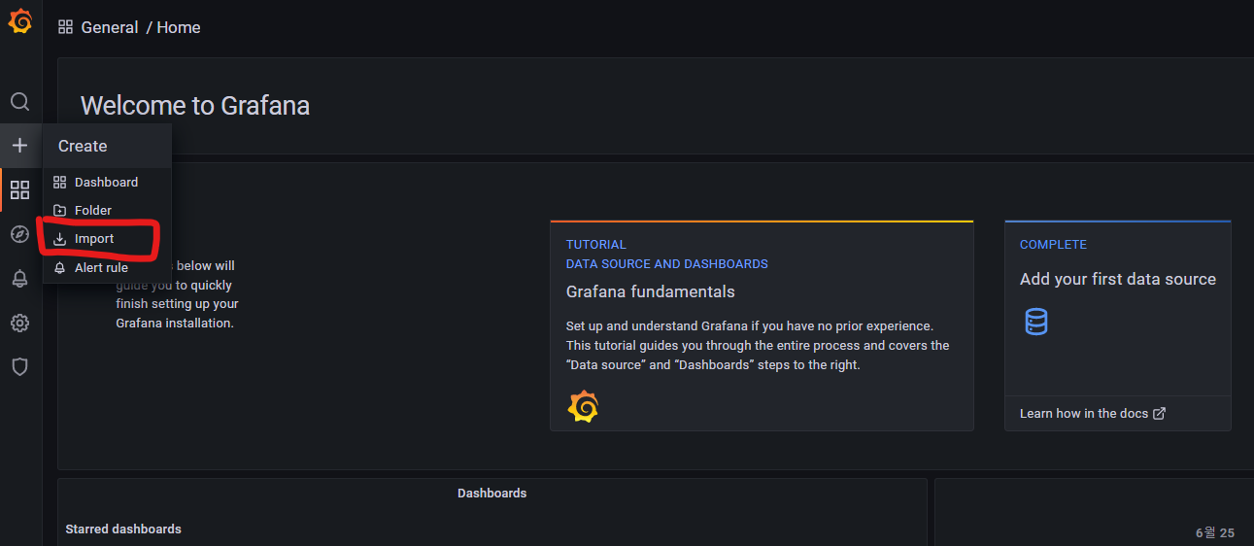Open the Server Admin shield icon
Viewport: 1254px width, 546px height.
pyautogui.click(x=19, y=366)
